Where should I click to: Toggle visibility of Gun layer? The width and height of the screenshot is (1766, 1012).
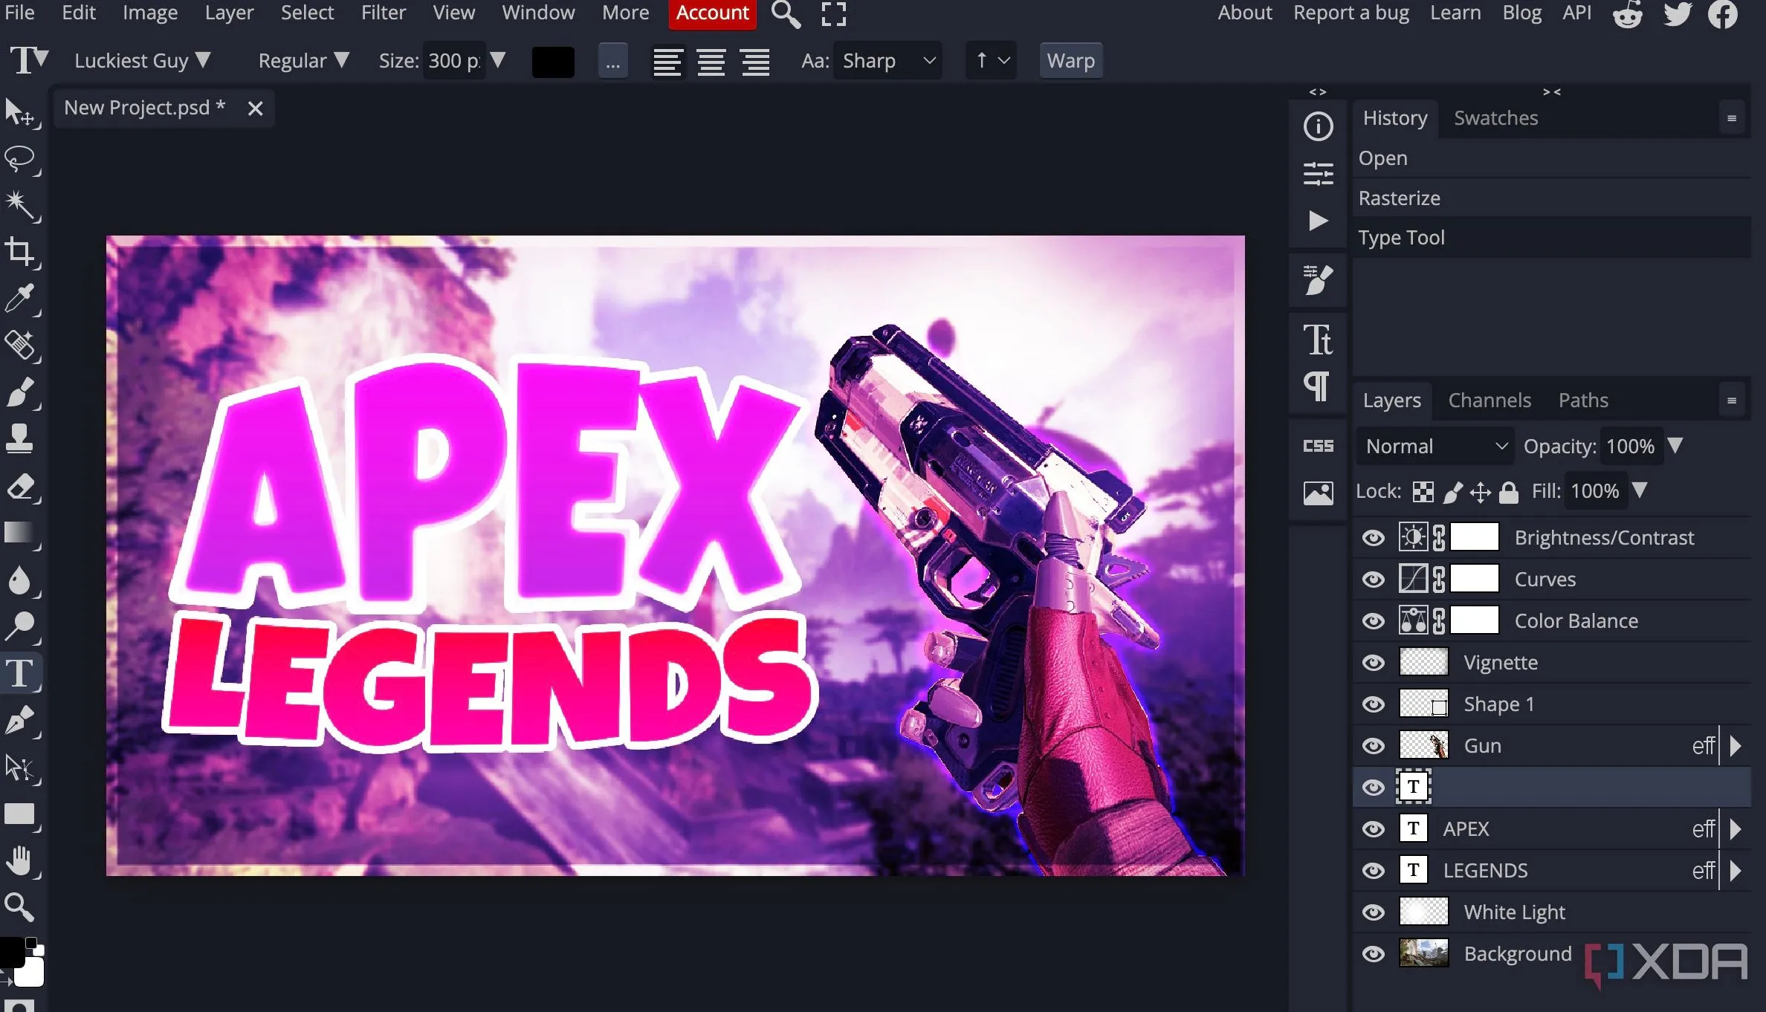(x=1373, y=745)
